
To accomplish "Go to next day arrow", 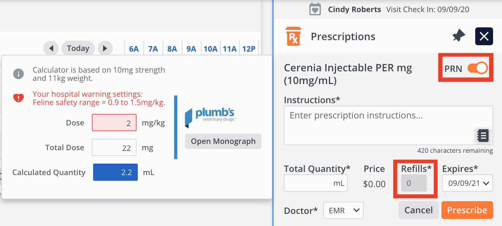I will [105, 48].
